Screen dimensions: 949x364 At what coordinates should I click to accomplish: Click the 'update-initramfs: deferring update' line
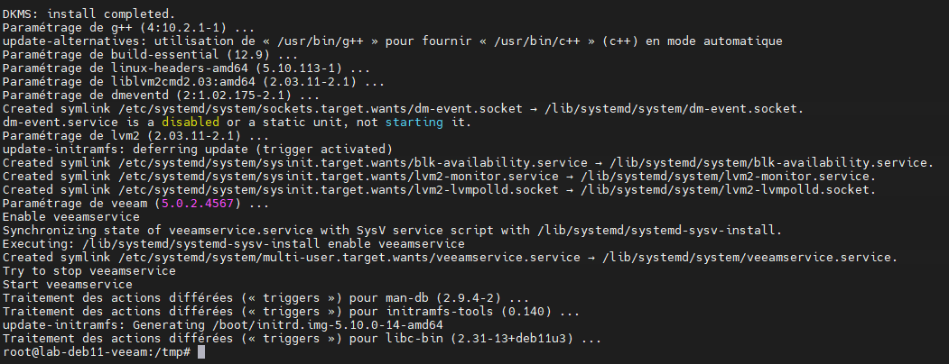click(198, 149)
